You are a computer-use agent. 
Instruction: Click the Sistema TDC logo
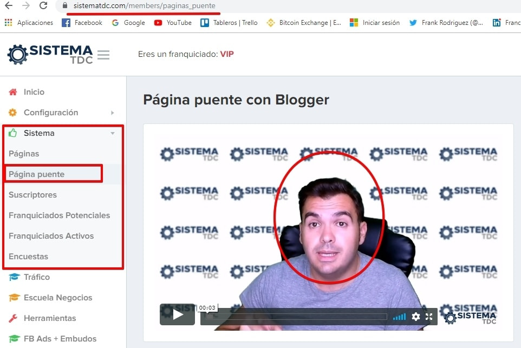50,55
